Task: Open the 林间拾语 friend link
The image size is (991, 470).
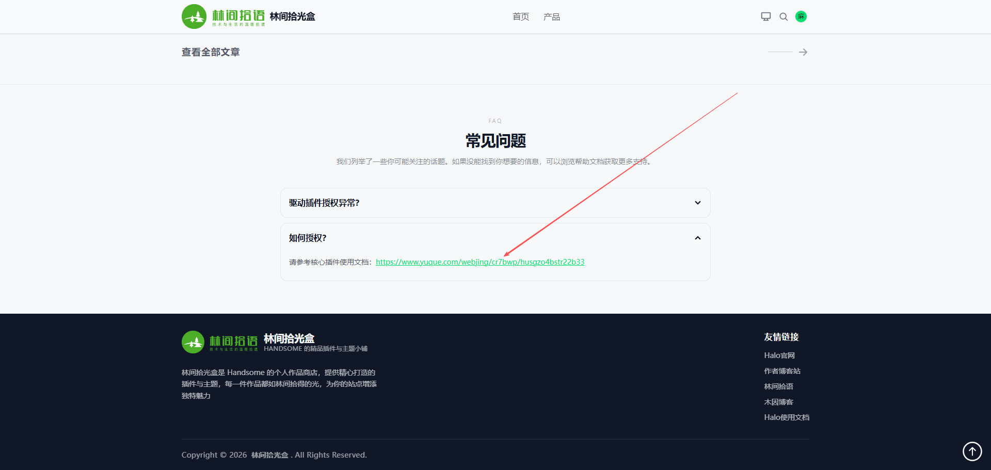Action: (x=778, y=386)
